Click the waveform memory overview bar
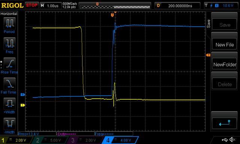The image size is (240, 144). tap(115, 6)
